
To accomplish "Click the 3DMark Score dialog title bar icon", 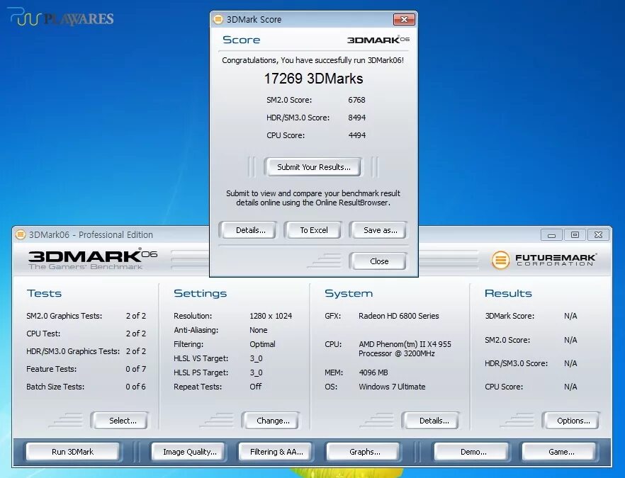I will coord(217,19).
